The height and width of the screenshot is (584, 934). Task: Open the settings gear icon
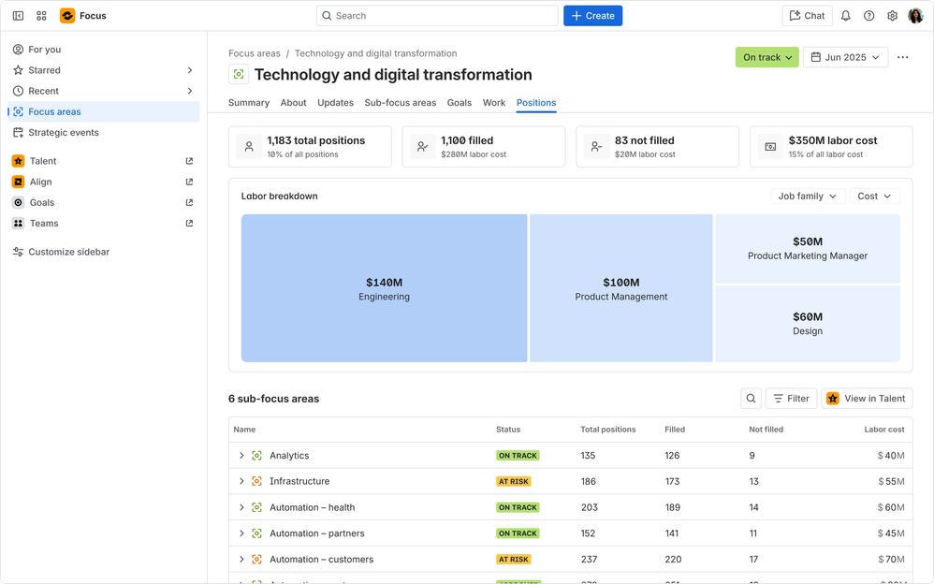[892, 16]
